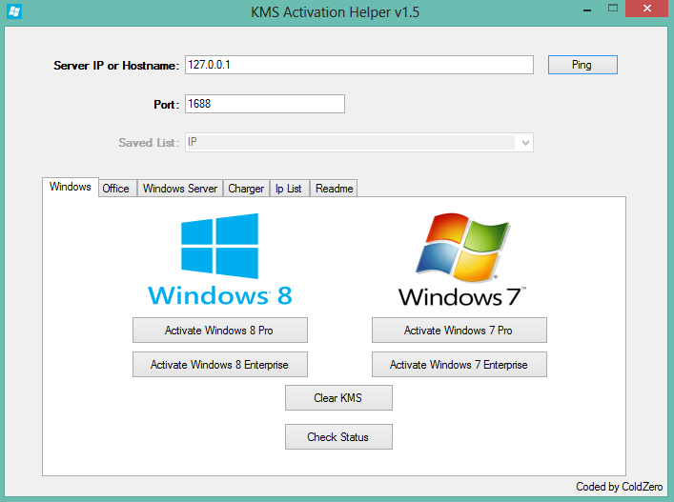Click the 'Port:' label

click(x=166, y=105)
